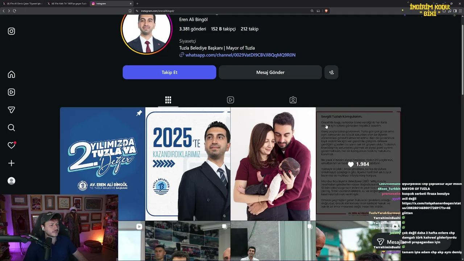
Task: Click the Mesaj Gönder button
Action: [x=270, y=72]
